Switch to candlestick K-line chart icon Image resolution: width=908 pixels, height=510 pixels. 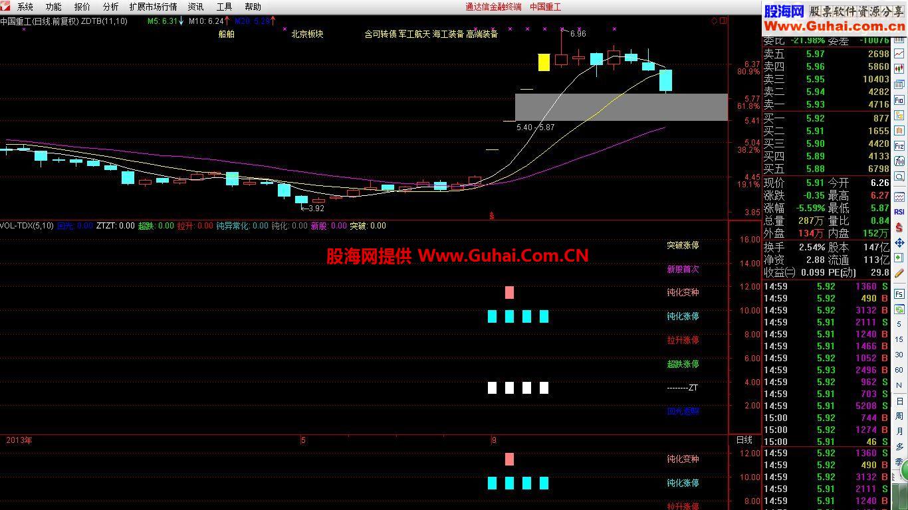(899, 69)
